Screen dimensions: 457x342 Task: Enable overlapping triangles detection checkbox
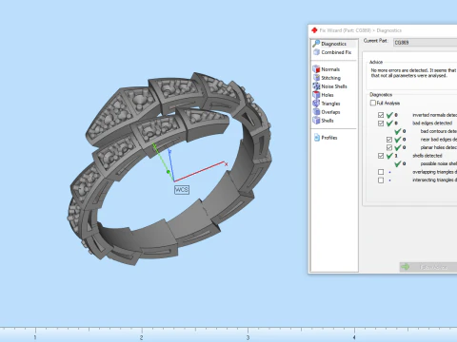[381, 172]
